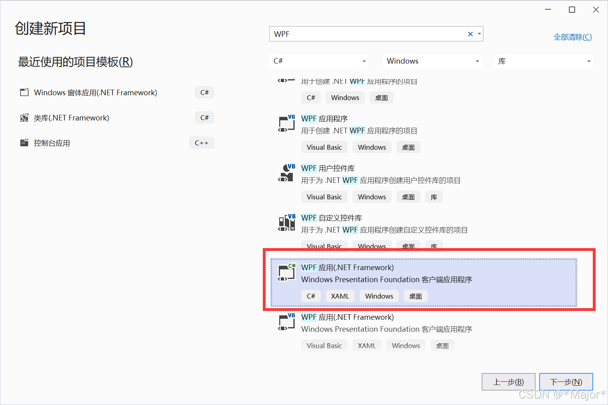The height and width of the screenshot is (405, 608).
Task: Select recent template 类库(.NET Framework)
Action: coord(117,118)
